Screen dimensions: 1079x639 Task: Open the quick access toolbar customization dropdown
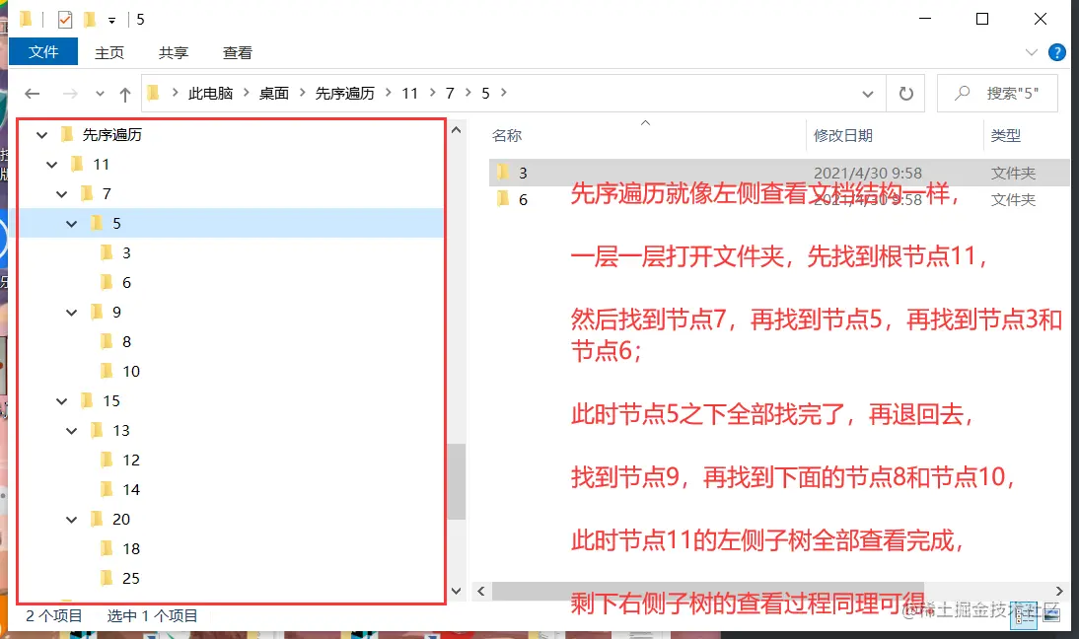pos(111,19)
